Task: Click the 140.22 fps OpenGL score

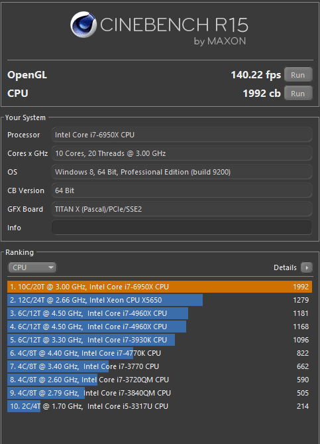Action: [x=256, y=75]
